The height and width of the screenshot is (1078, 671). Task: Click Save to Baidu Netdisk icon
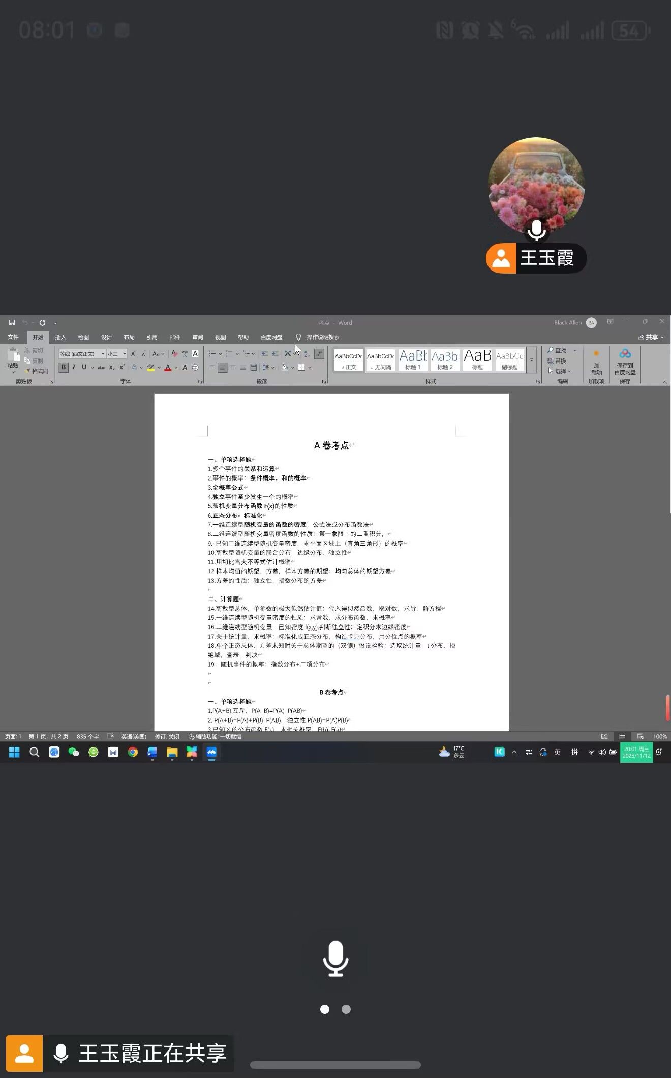tap(625, 362)
